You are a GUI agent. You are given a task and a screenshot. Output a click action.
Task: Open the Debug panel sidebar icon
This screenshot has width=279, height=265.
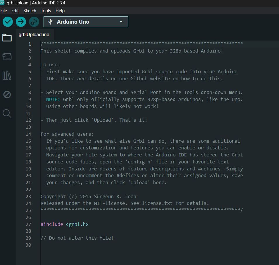click(7, 95)
